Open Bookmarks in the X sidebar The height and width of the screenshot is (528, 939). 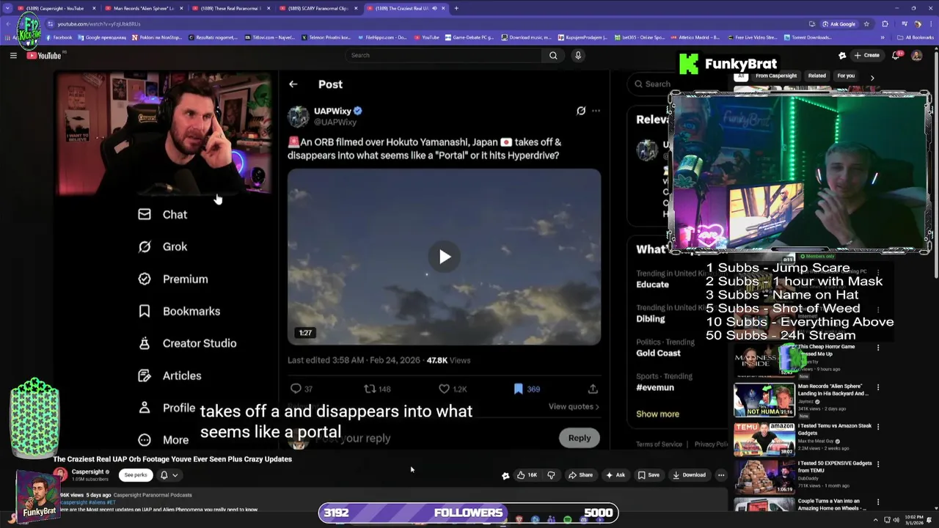(x=179, y=312)
